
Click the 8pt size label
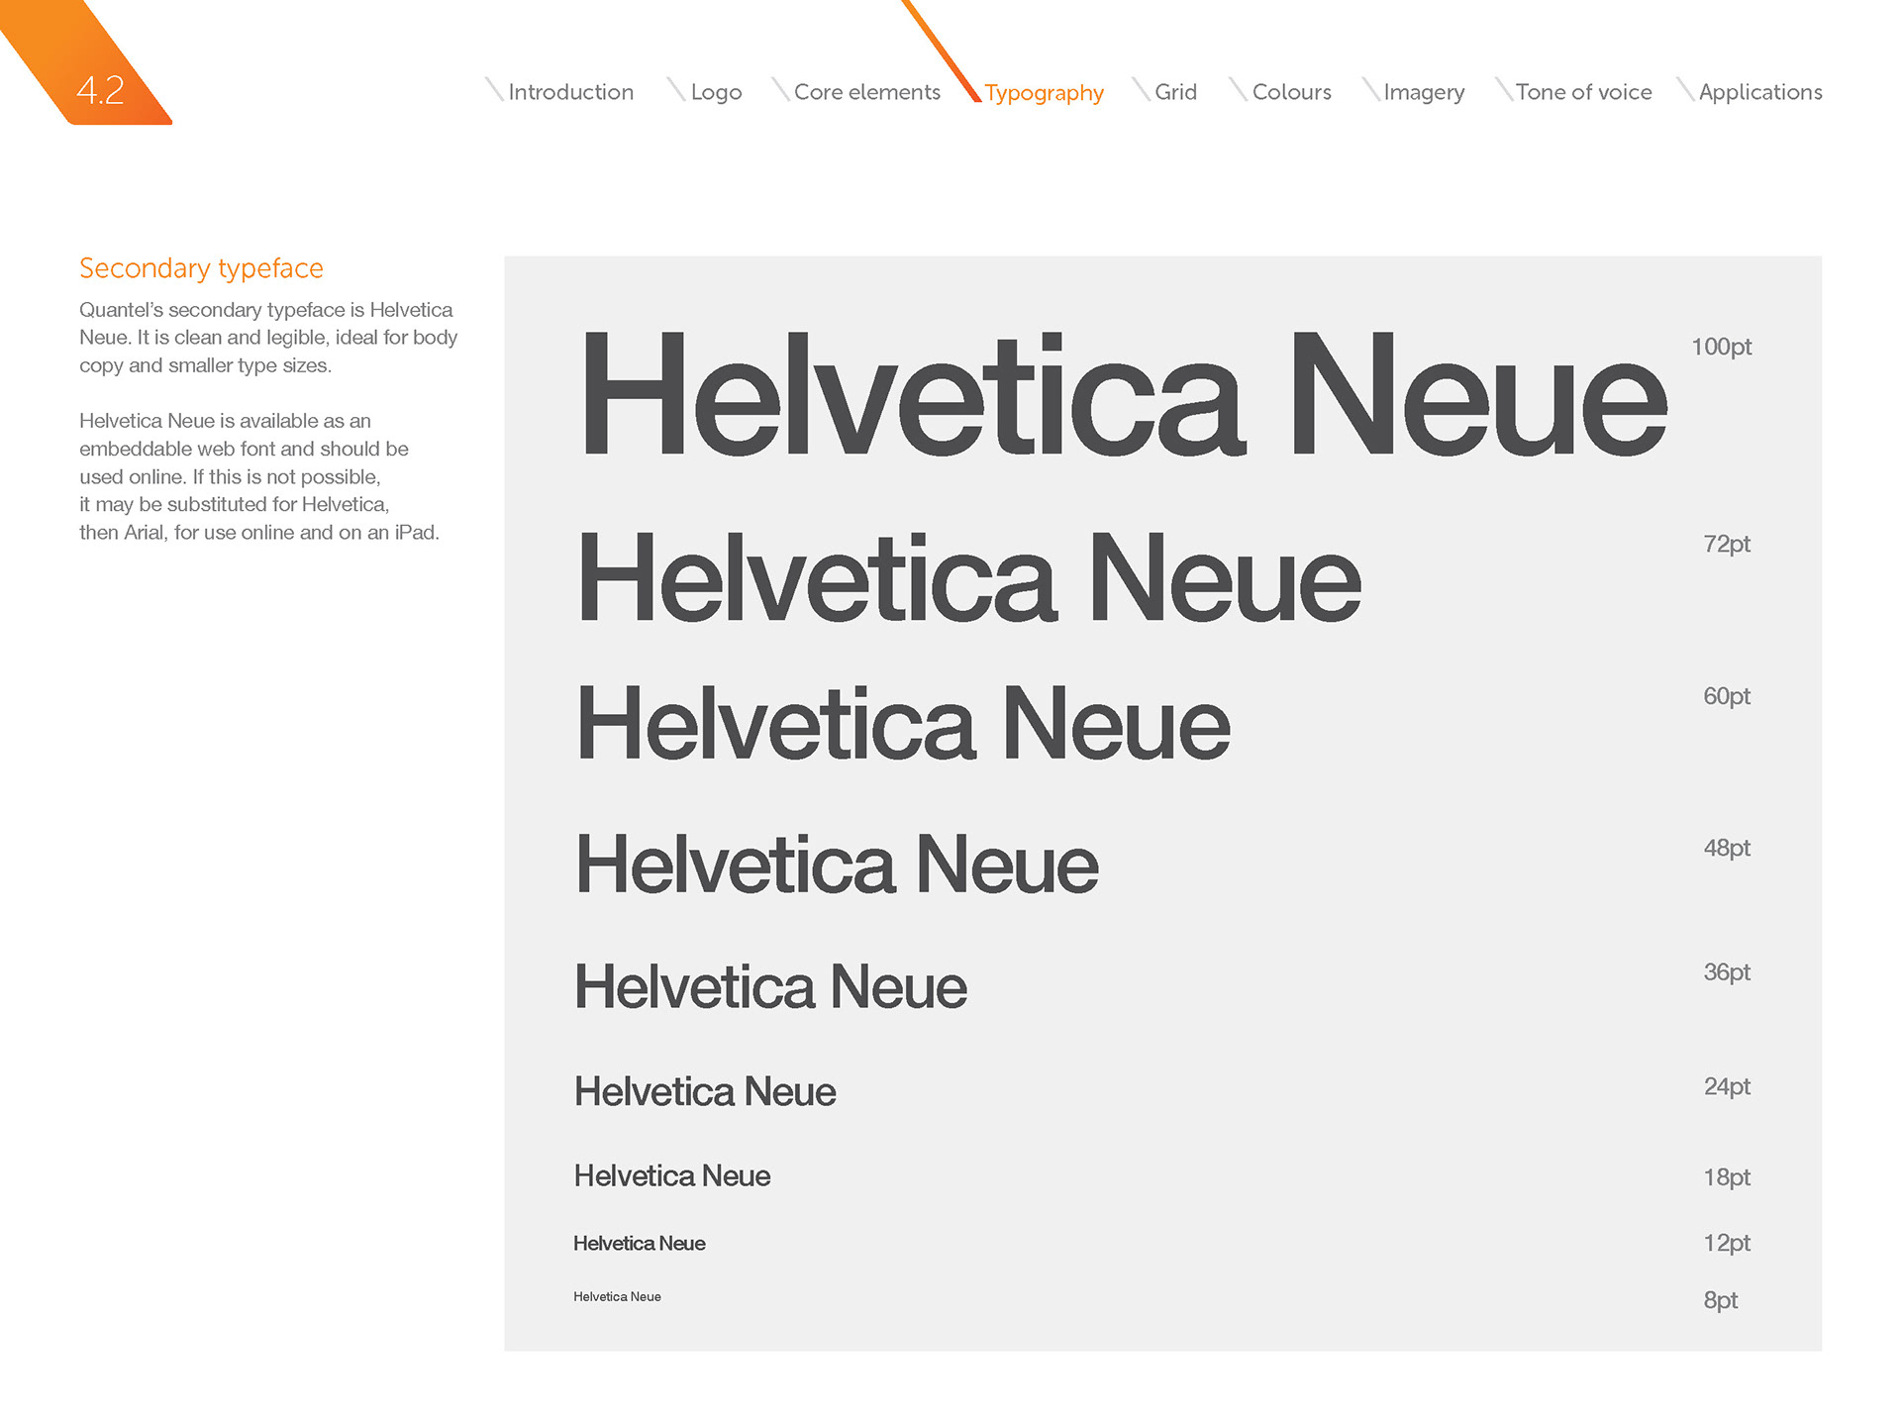(x=1721, y=1300)
